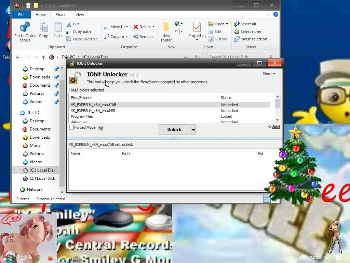
Task: Select pinned Pictures in Quick access
Action: point(37,93)
